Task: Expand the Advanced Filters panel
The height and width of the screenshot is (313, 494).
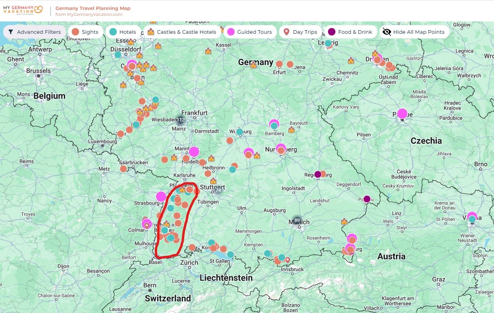Action: click(x=35, y=32)
